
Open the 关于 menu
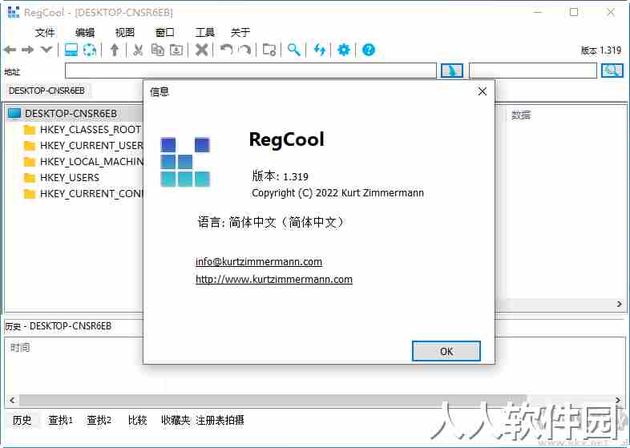(x=240, y=33)
